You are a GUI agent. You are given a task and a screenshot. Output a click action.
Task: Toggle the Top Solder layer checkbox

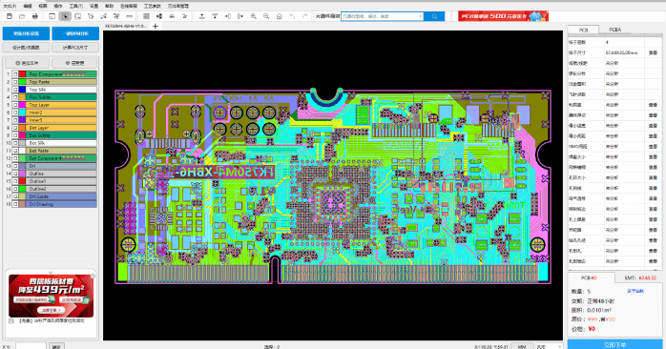[15, 97]
